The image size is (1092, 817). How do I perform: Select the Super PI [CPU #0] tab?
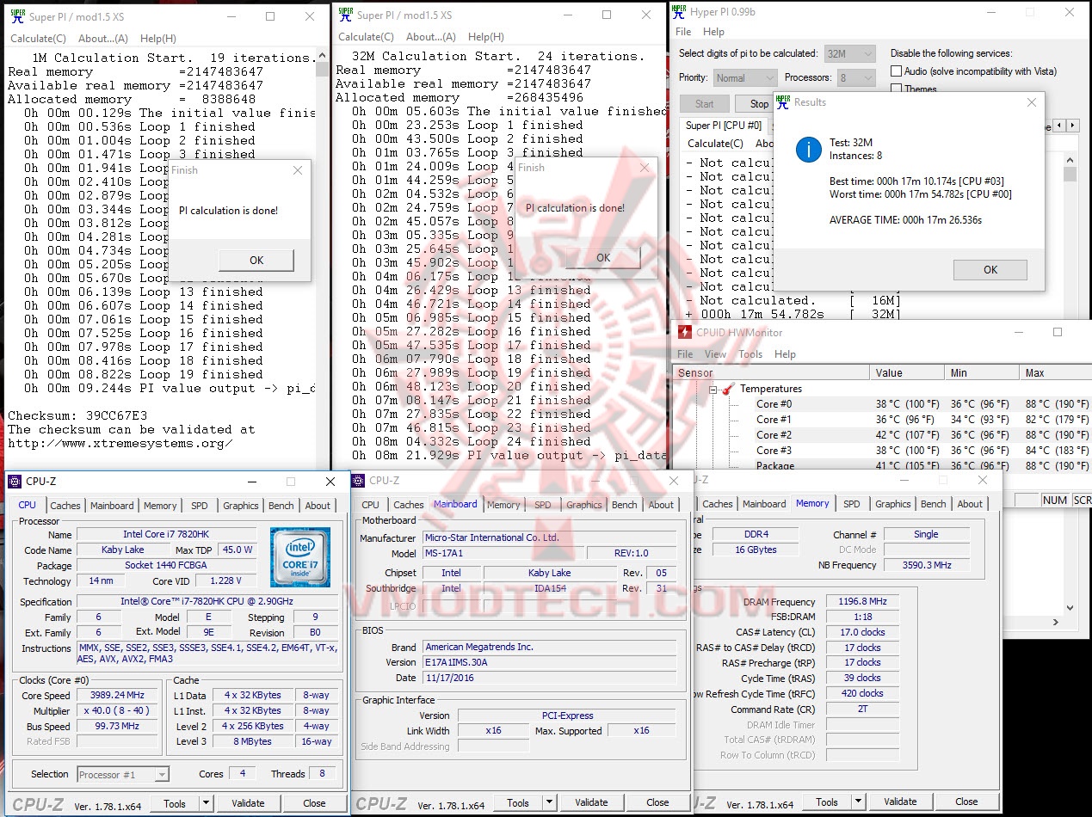(x=724, y=126)
